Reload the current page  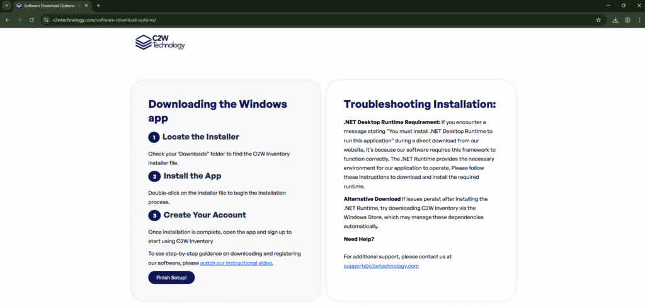tap(31, 20)
